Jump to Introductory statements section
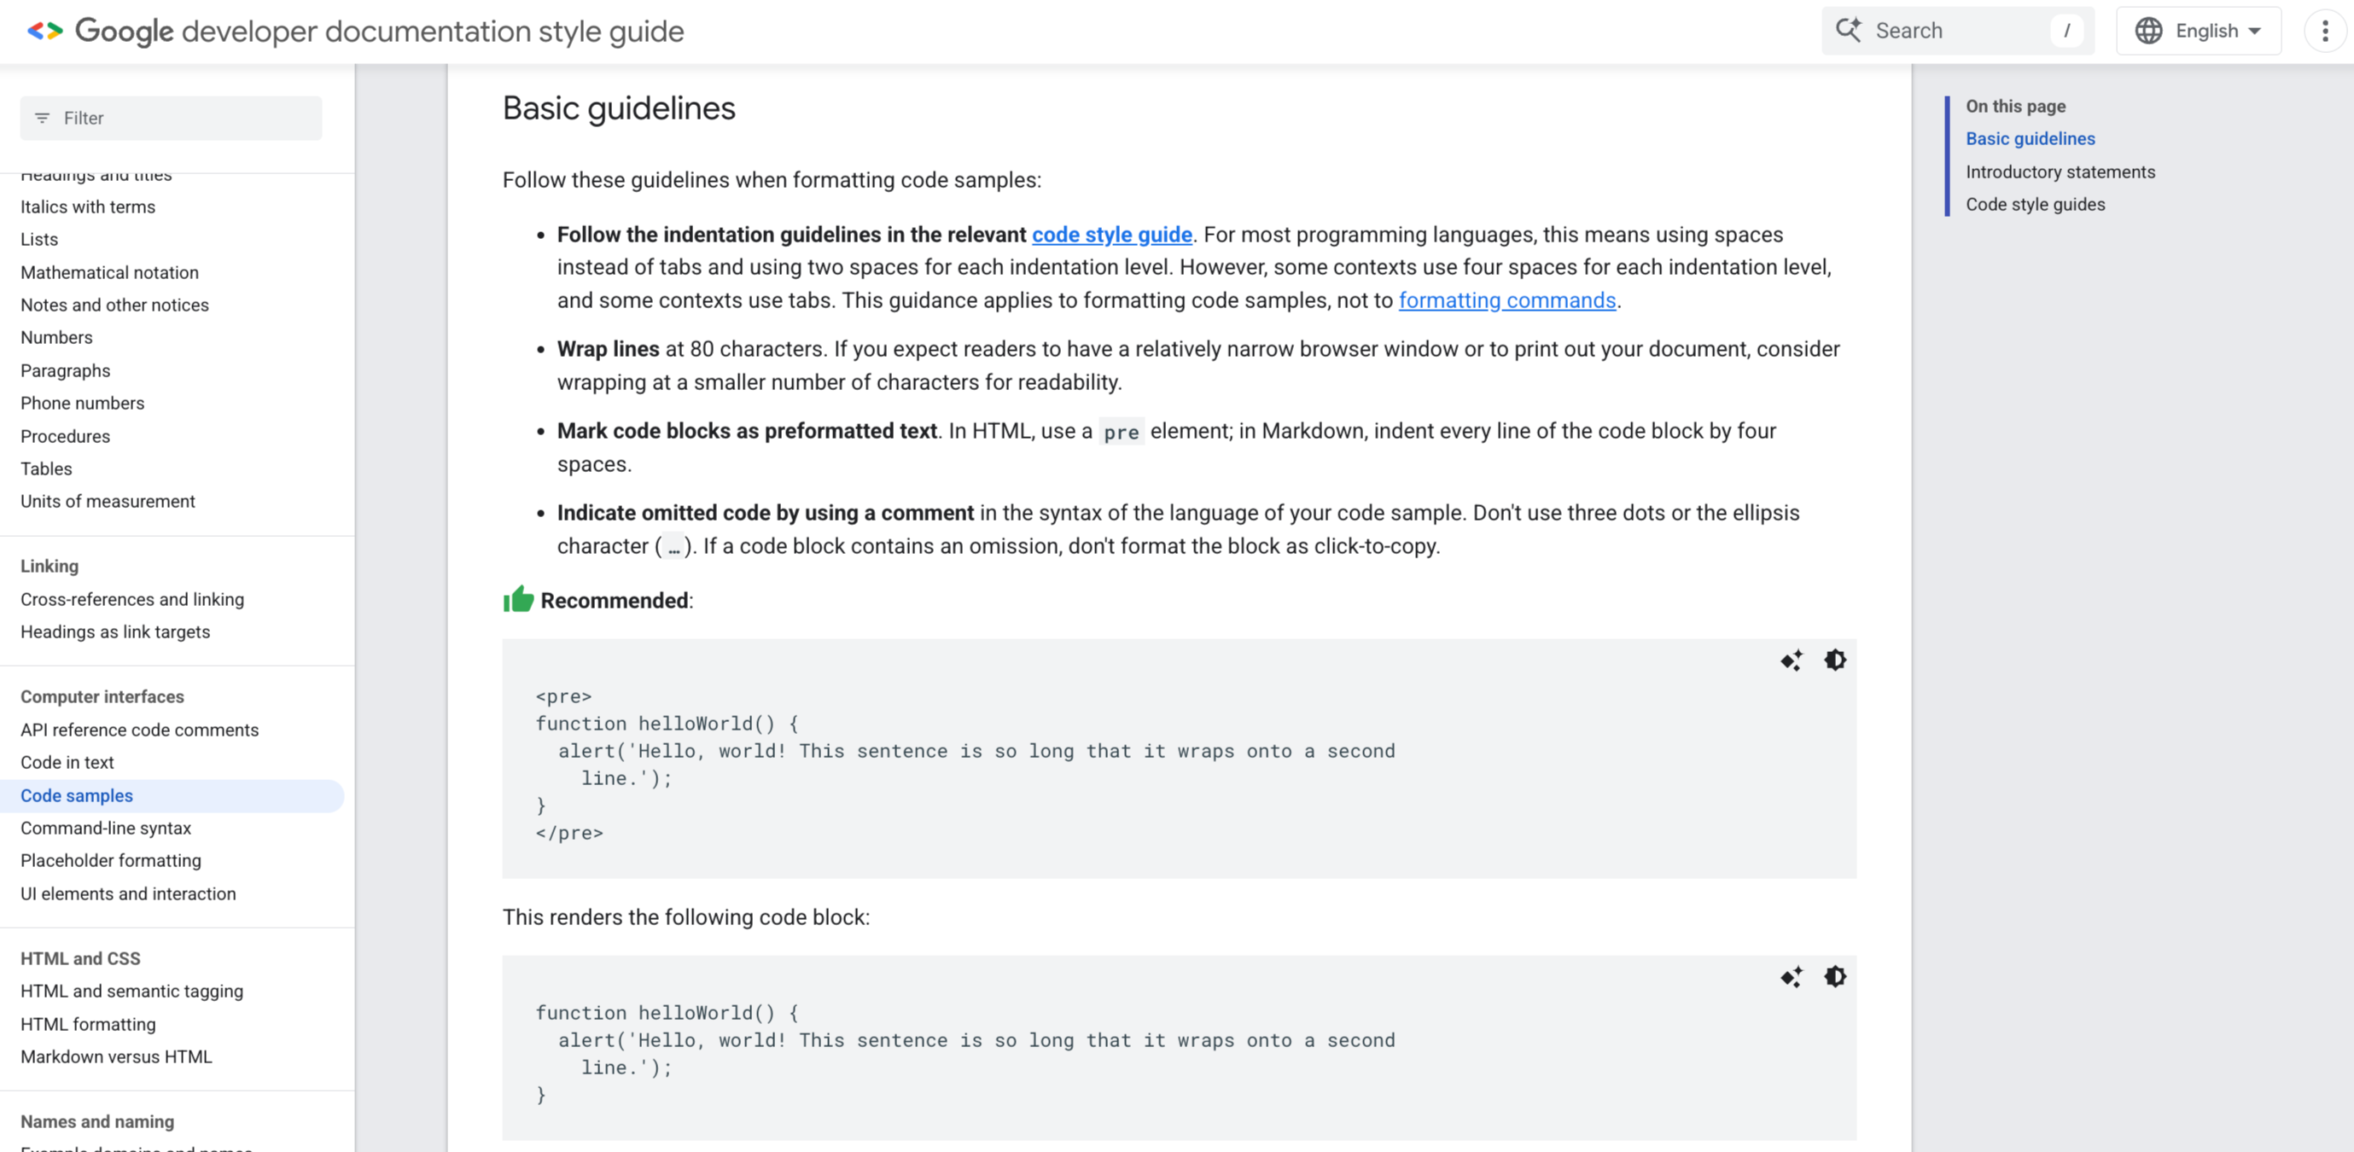 2060,172
